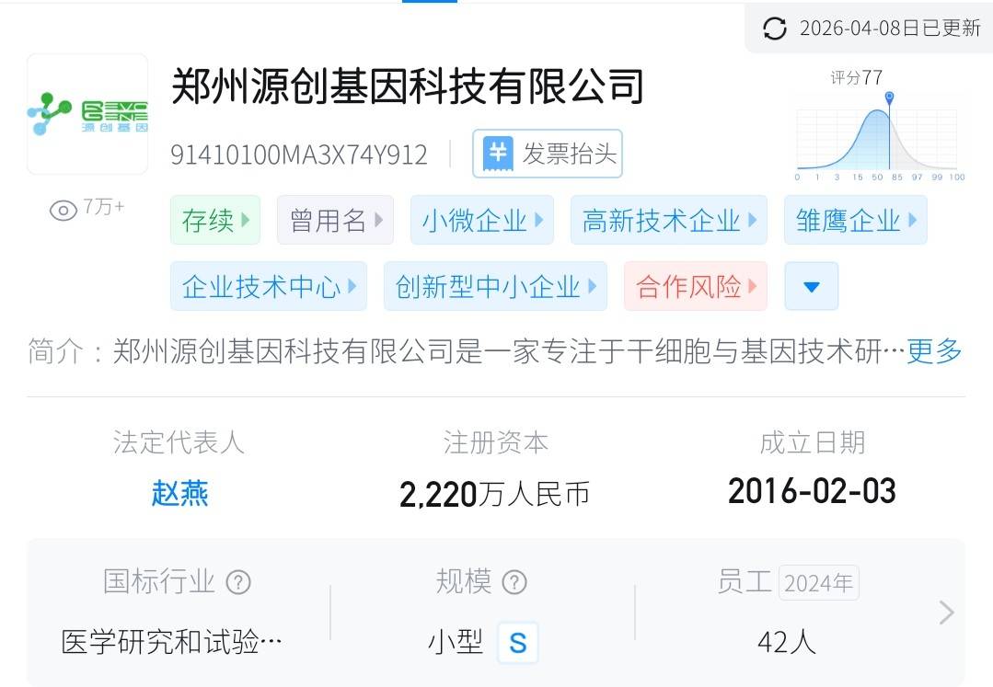
Task: Click the 2026-04-08日已更新 text
Action: coord(891,29)
